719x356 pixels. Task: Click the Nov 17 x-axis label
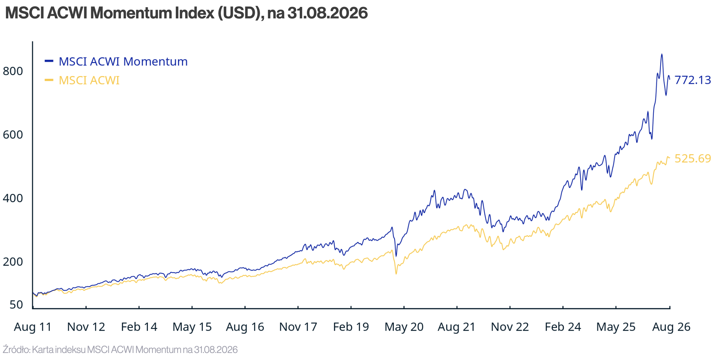[298, 327]
